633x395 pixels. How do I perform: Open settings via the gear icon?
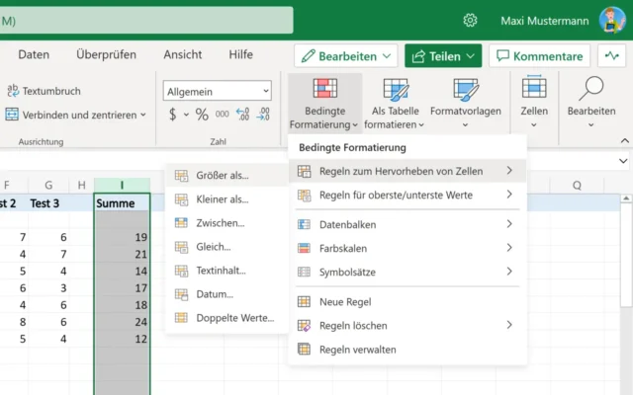click(x=471, y=20)
